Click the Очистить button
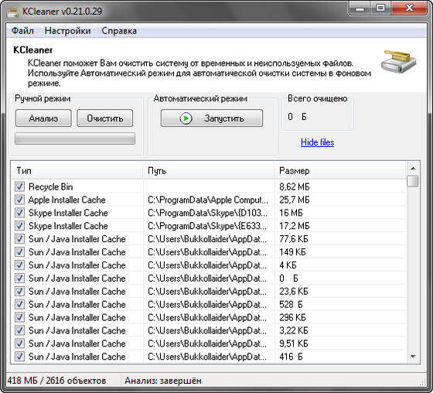The width and height of the screenshot is (433, 393). click(105, 118)
